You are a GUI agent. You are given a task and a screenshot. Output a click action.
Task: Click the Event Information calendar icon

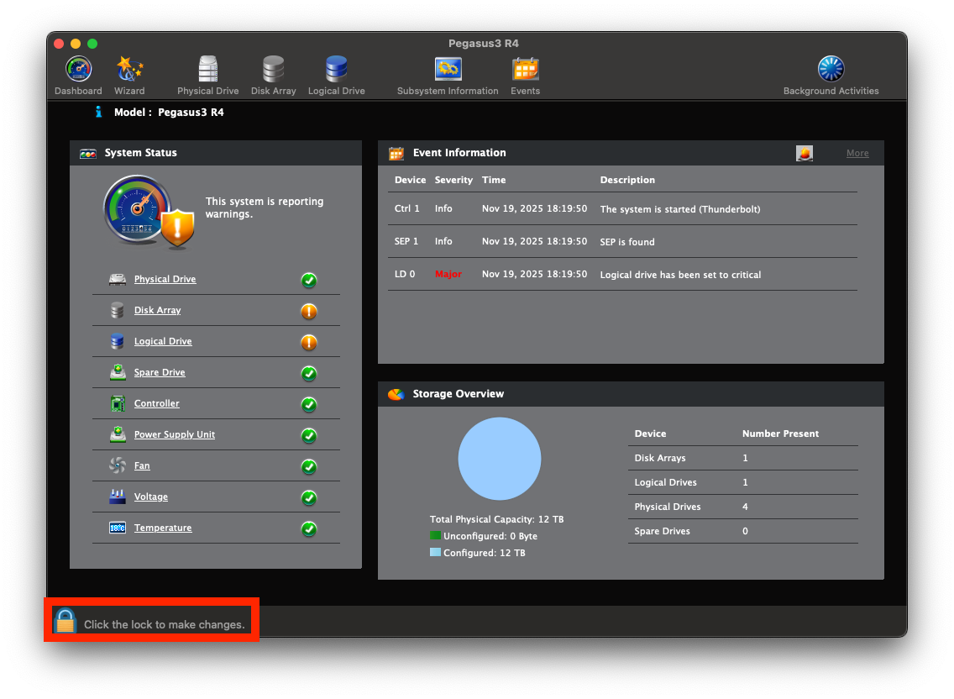[x=396, y=154]
